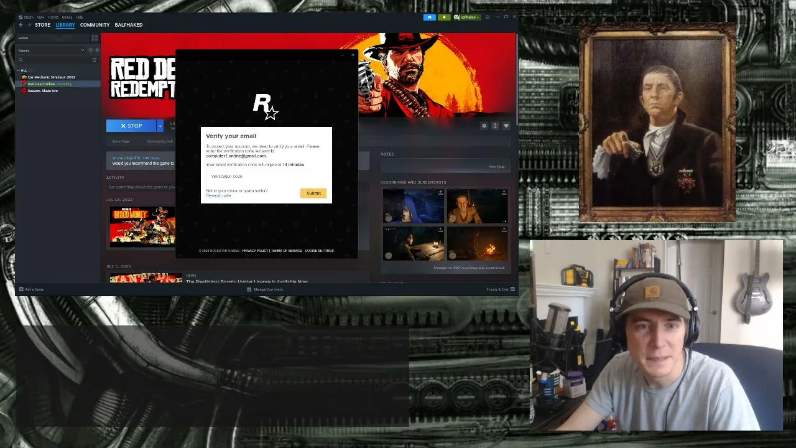Switch library to grid collections view
The image size is (796, 448).
pos(95,38)
